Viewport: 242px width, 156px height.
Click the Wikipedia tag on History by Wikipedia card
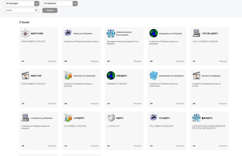[x=95, y=61]
